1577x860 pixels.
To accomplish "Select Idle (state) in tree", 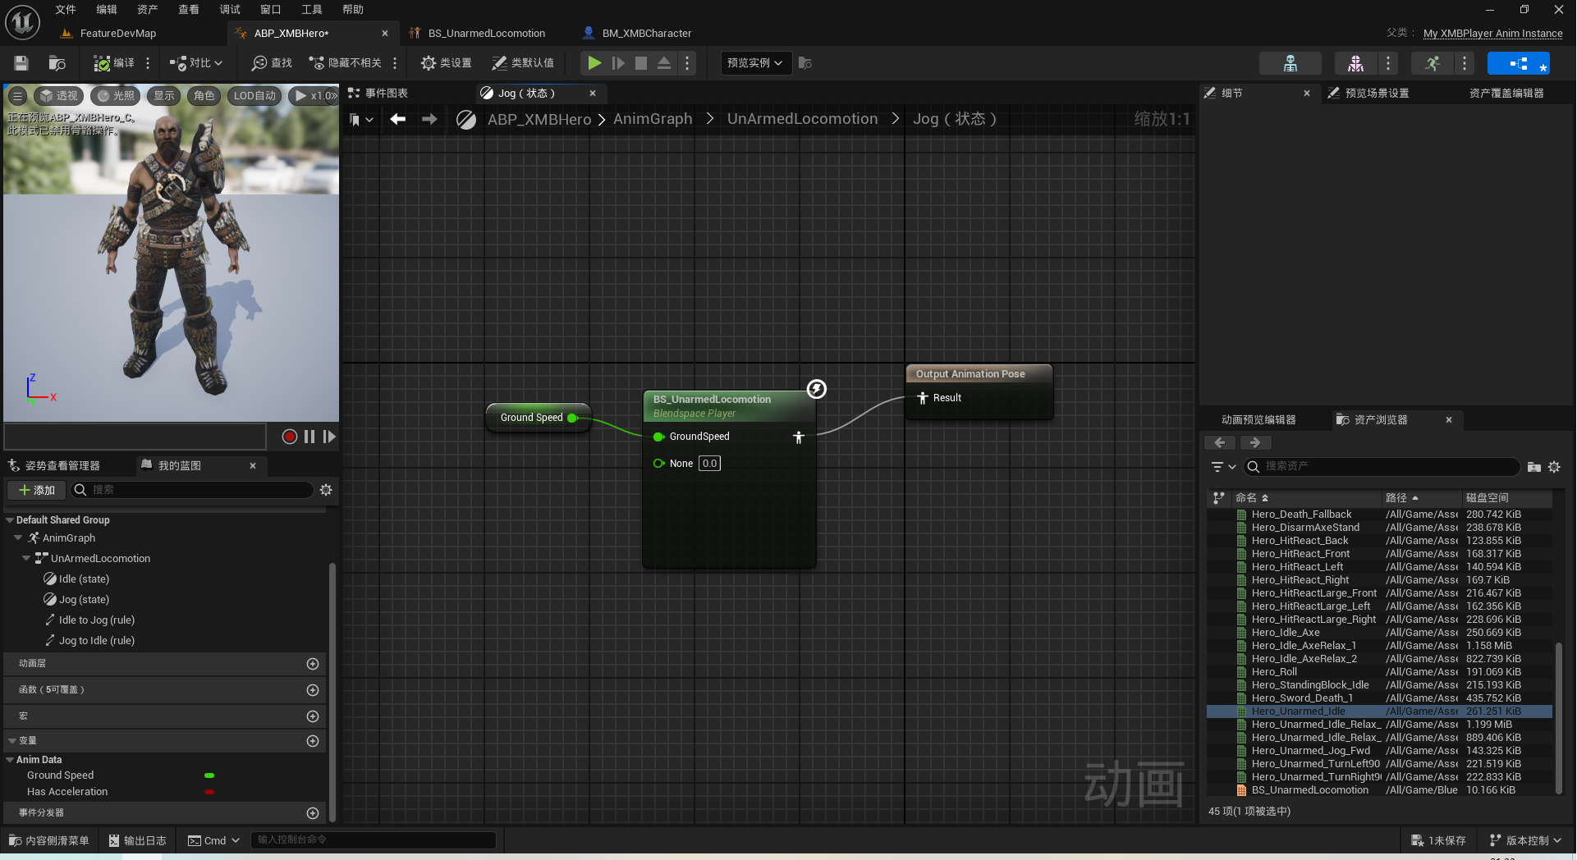I will click(84, 579).
